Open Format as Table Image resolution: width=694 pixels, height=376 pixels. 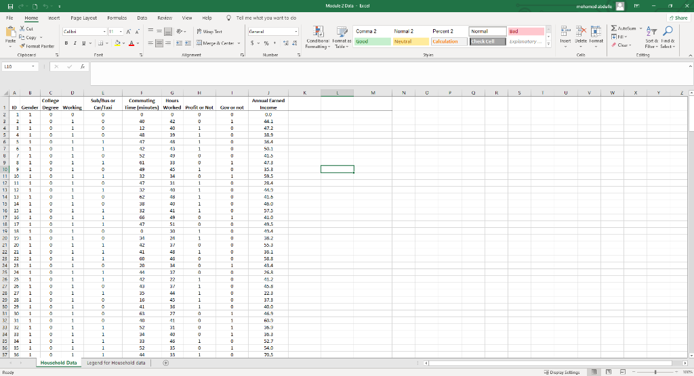342,38
